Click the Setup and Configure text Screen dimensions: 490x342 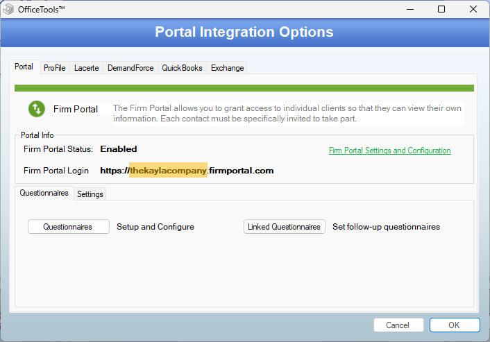pyautogui.click(x=155, y=227)
